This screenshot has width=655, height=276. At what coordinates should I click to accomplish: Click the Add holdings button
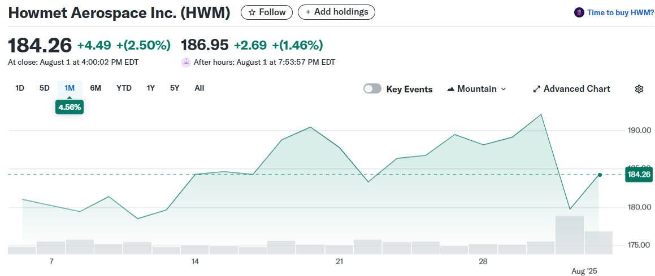[x=336, y=12]
